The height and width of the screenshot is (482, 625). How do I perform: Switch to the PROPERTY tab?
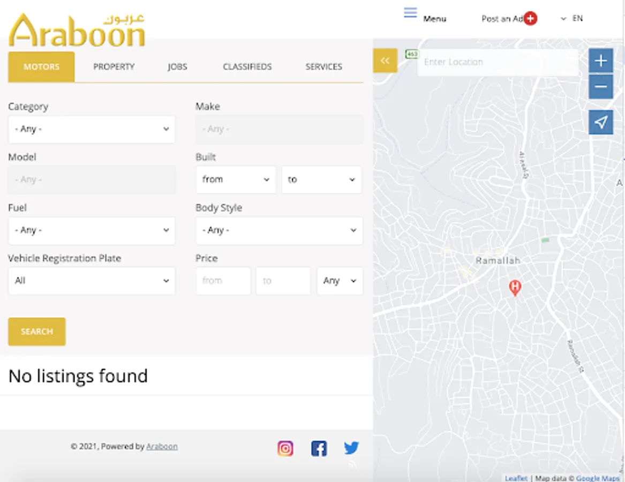tap(114, 66)
